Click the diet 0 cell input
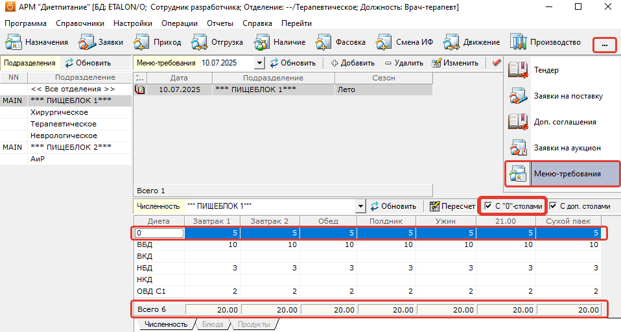Viewport: 621px width, 332px height. [x=159, y=233]
